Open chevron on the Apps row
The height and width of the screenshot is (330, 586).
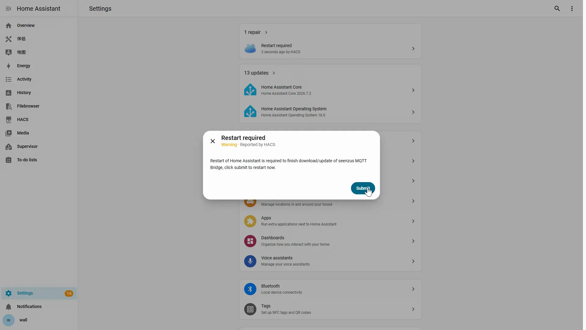click(x=413, y=221)
